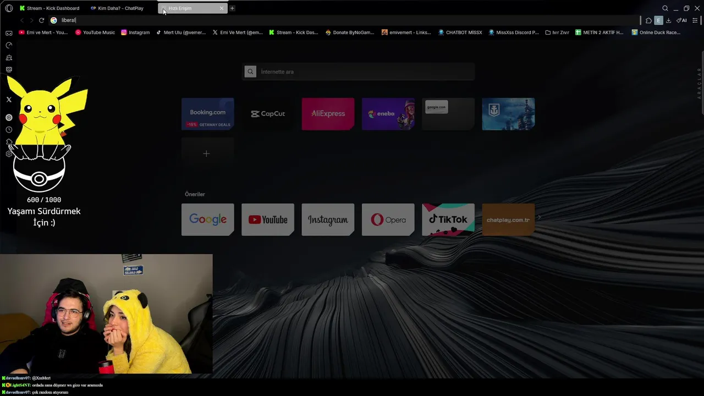This screenshot has width=704, height=396.
Task: Open the Donate ByNoGam... bookmark
Action: 350,32
